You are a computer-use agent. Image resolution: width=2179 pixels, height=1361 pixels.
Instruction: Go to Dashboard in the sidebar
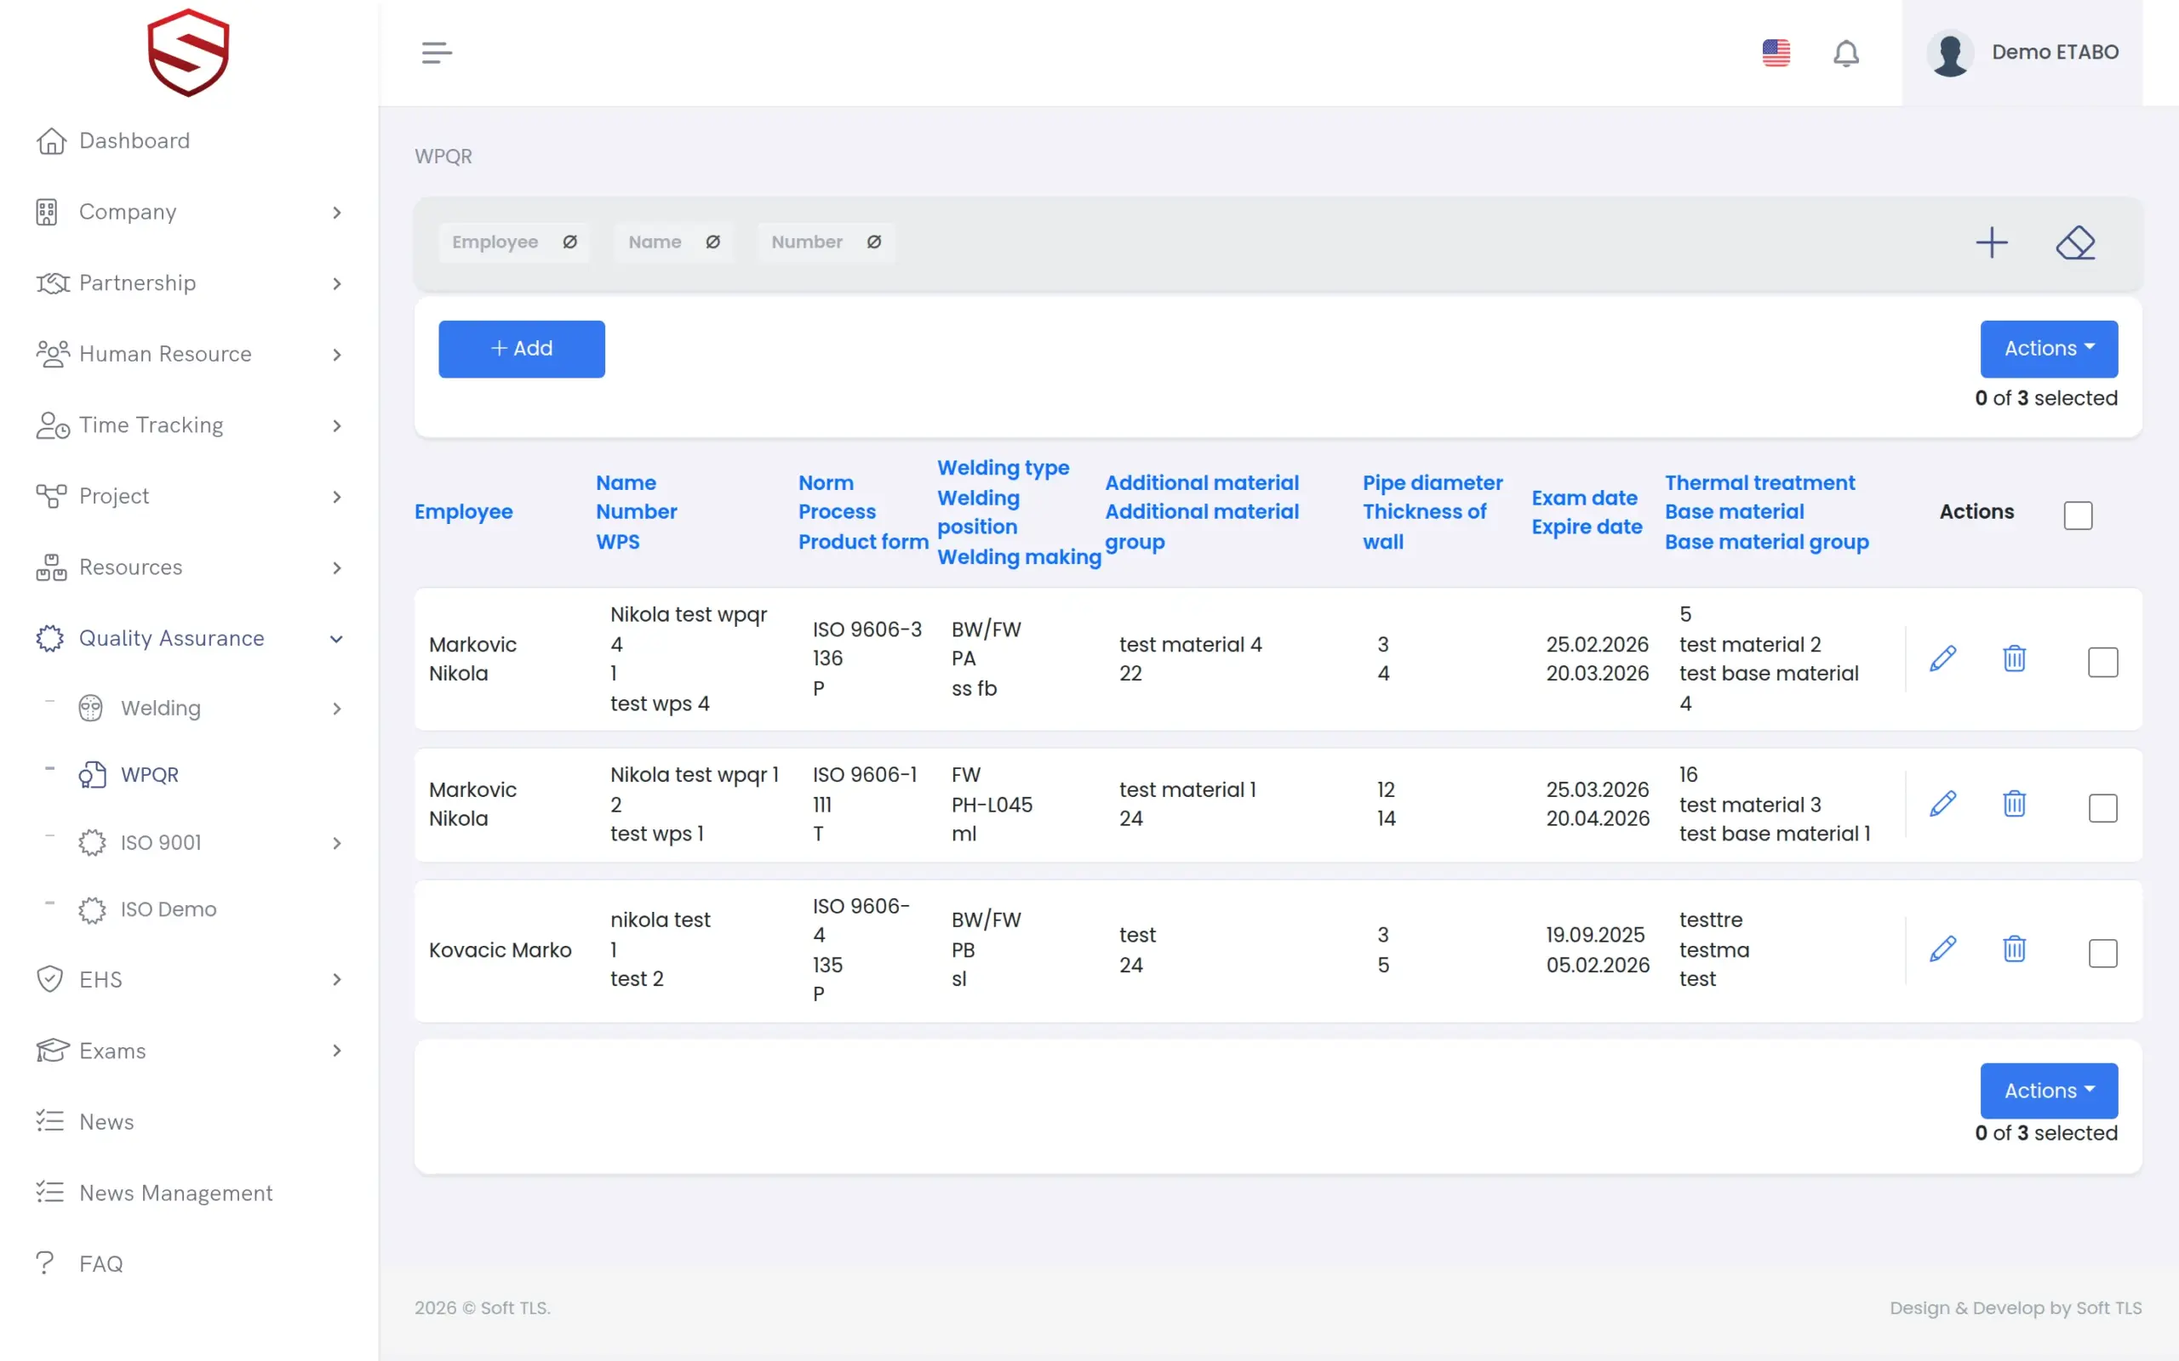134,140
